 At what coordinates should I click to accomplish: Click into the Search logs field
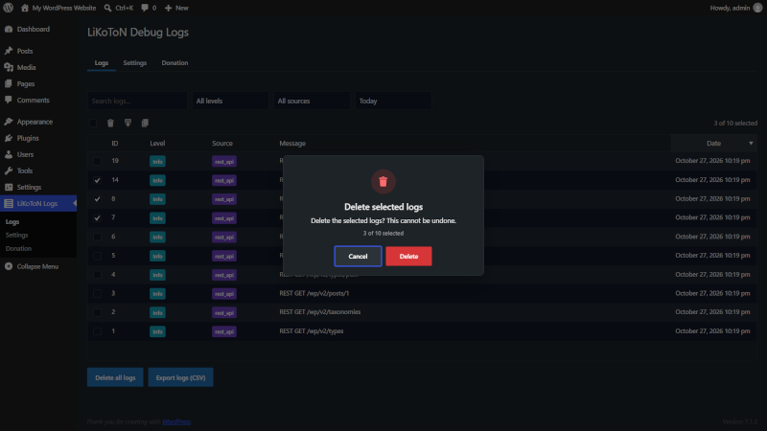pos(137,101)
